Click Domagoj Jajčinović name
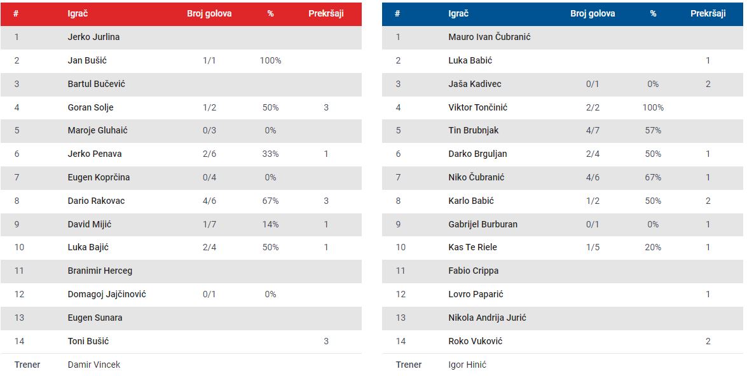The height and width of the screenshot is (376, 747). pos(107,294)
